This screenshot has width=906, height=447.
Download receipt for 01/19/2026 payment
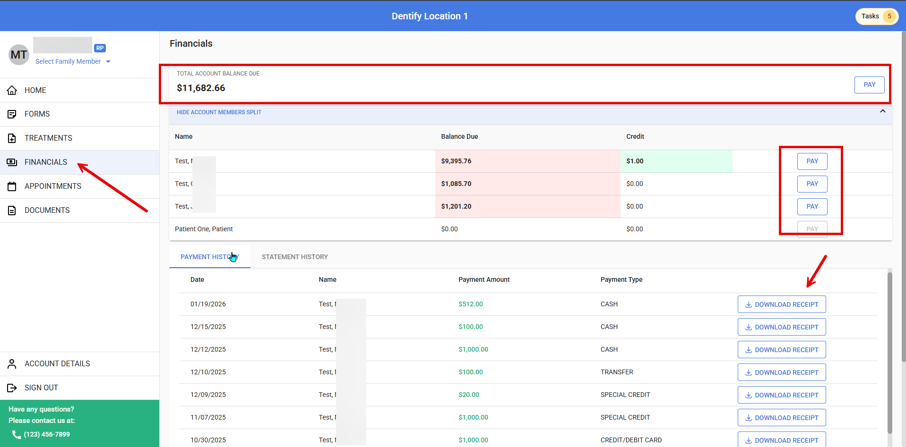[x=782, y=304]
